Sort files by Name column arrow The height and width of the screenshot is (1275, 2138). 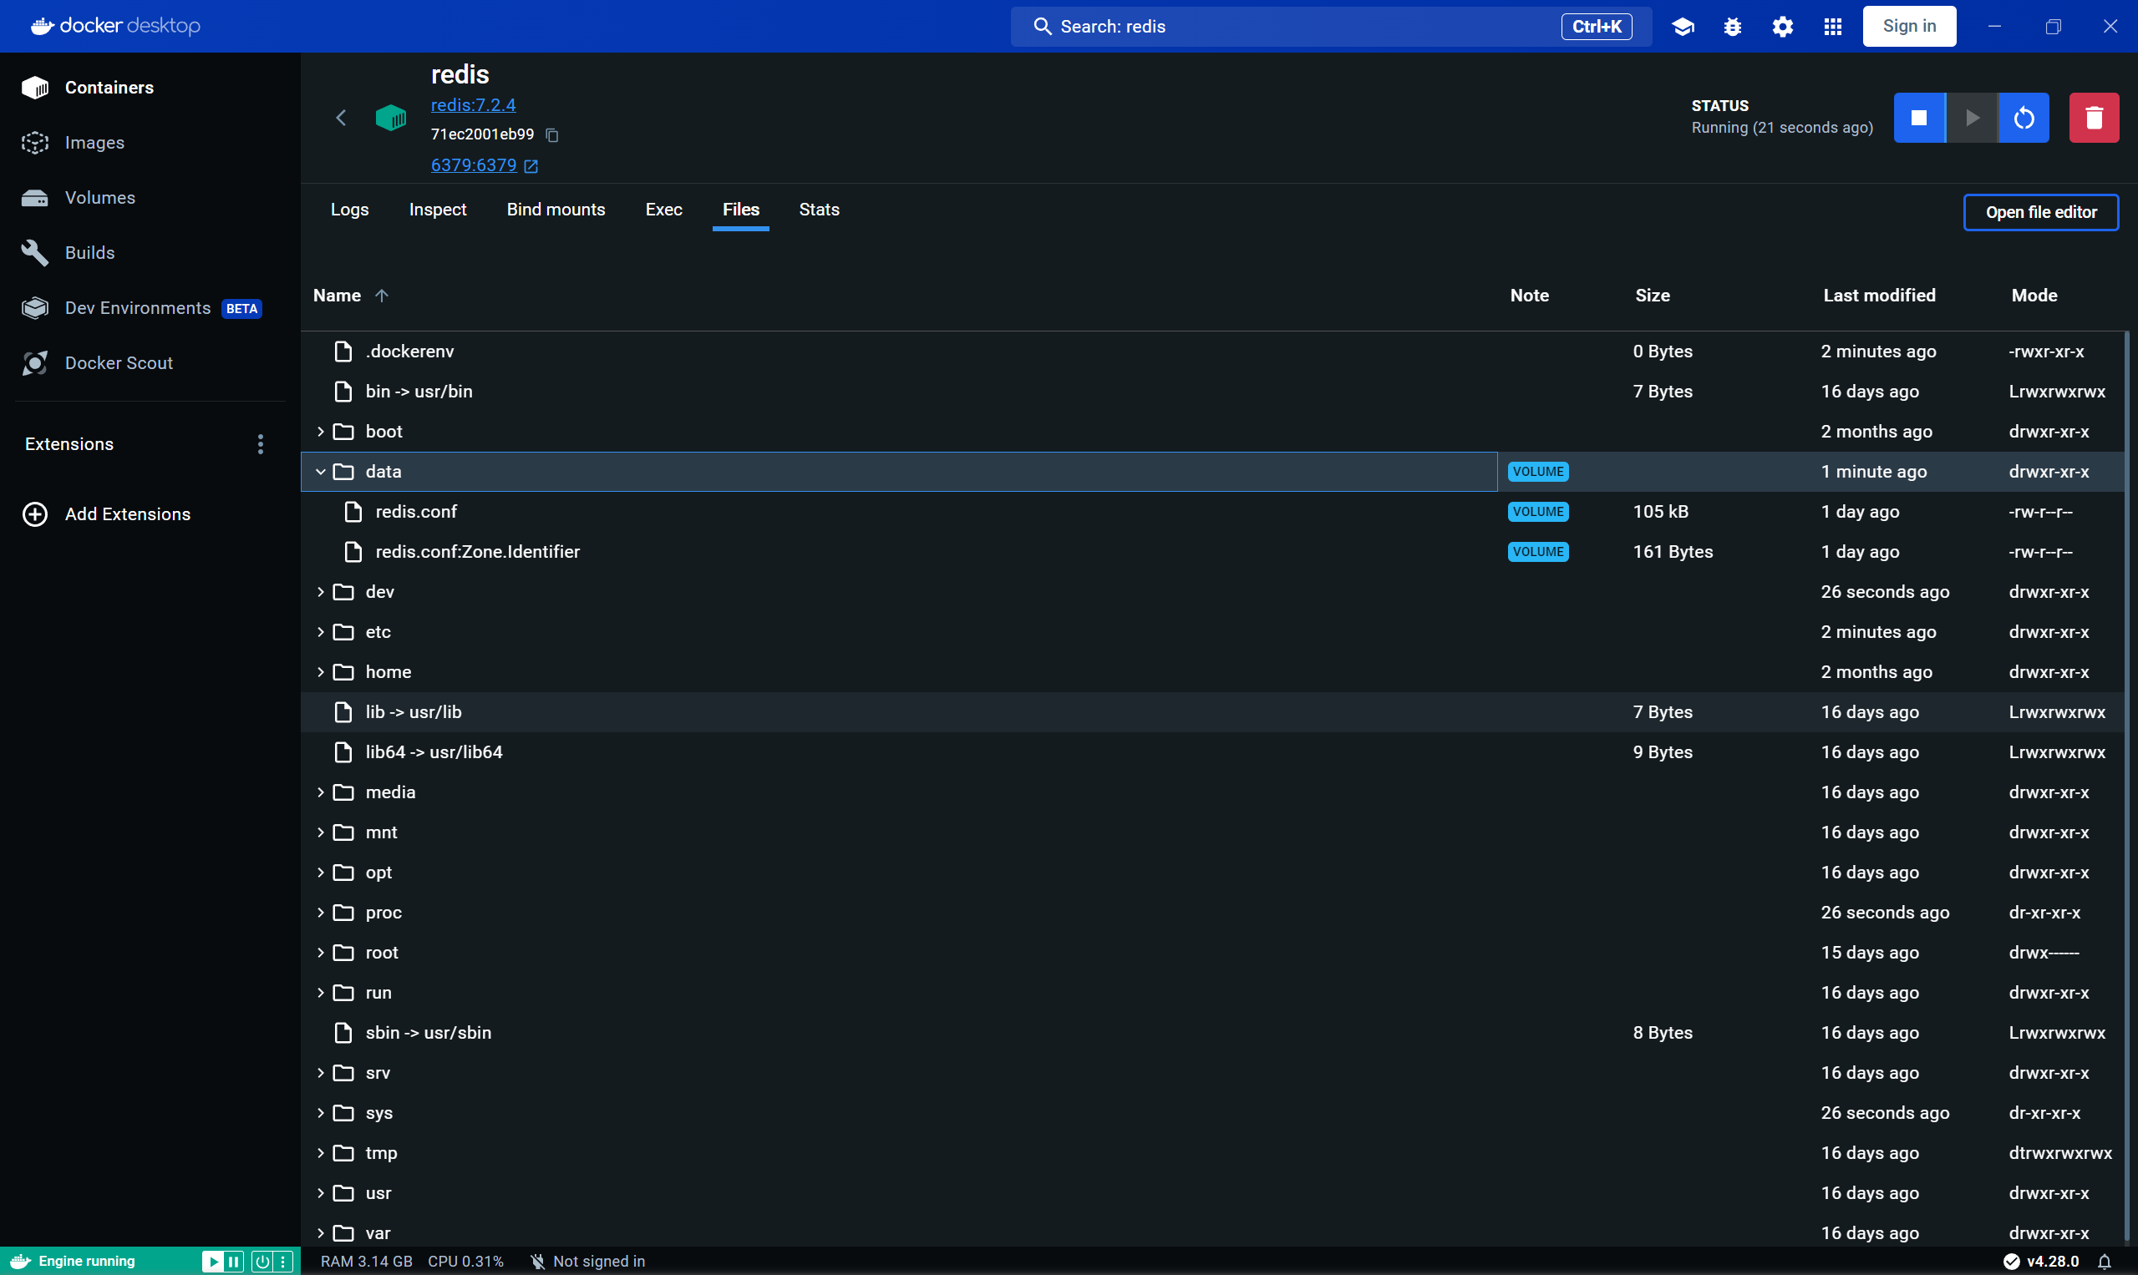click(382, 296)
